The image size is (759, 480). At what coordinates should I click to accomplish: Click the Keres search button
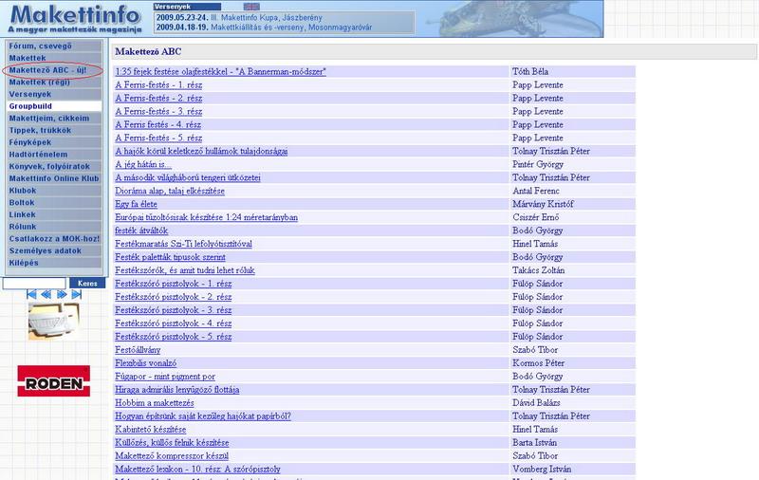coord(87,283)
